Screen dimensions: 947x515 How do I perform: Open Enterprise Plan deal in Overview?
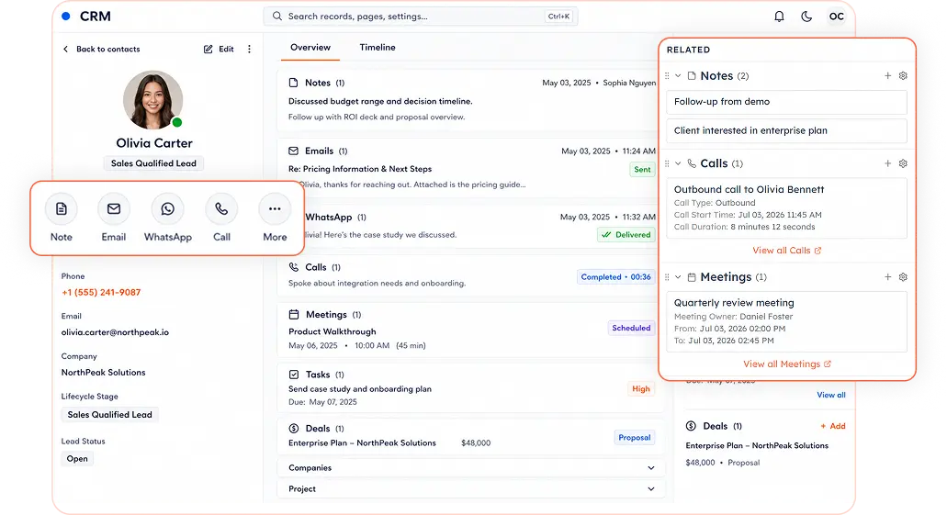click(x=362, y=443)
